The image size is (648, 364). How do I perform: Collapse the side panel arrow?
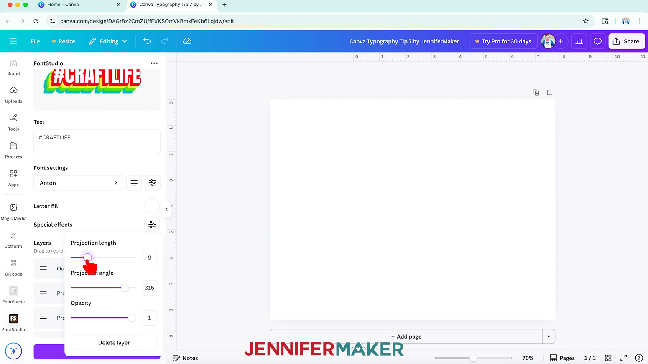click(166, 210)
